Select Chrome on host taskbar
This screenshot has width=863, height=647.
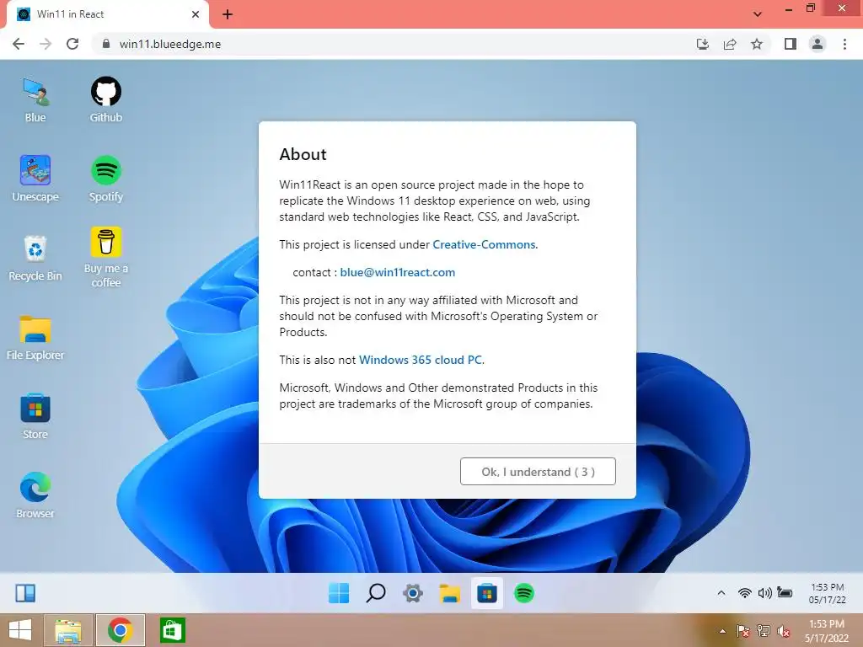tap(120, 630)
